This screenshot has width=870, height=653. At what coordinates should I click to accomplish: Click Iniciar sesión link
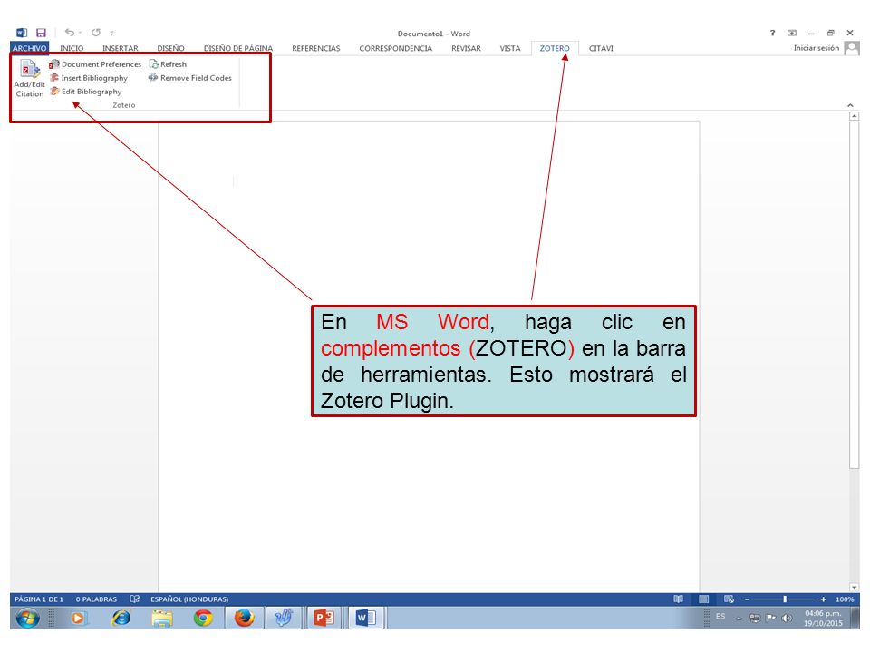tap(817, 48)
